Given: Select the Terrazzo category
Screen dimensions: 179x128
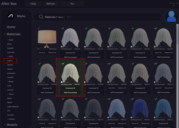Looking at the screenshot, I should [x=11, y=115].
